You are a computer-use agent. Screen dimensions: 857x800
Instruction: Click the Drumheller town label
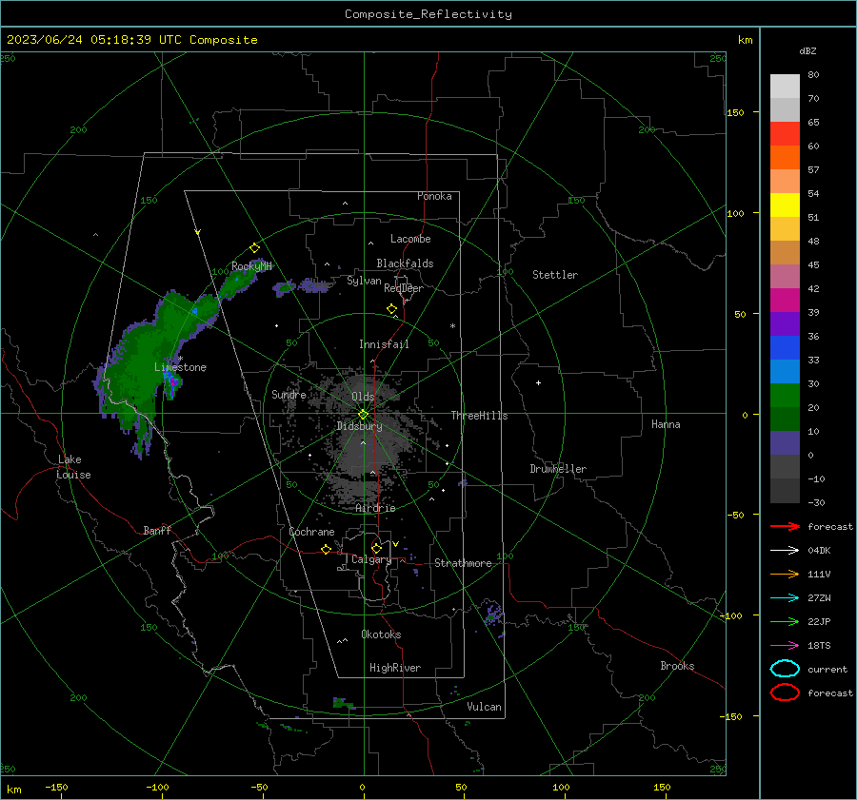pos(558,469)
